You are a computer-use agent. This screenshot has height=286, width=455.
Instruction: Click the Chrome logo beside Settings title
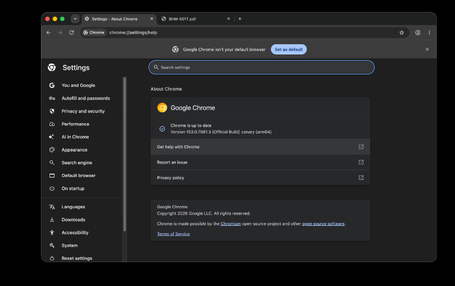tap(52, 68)
